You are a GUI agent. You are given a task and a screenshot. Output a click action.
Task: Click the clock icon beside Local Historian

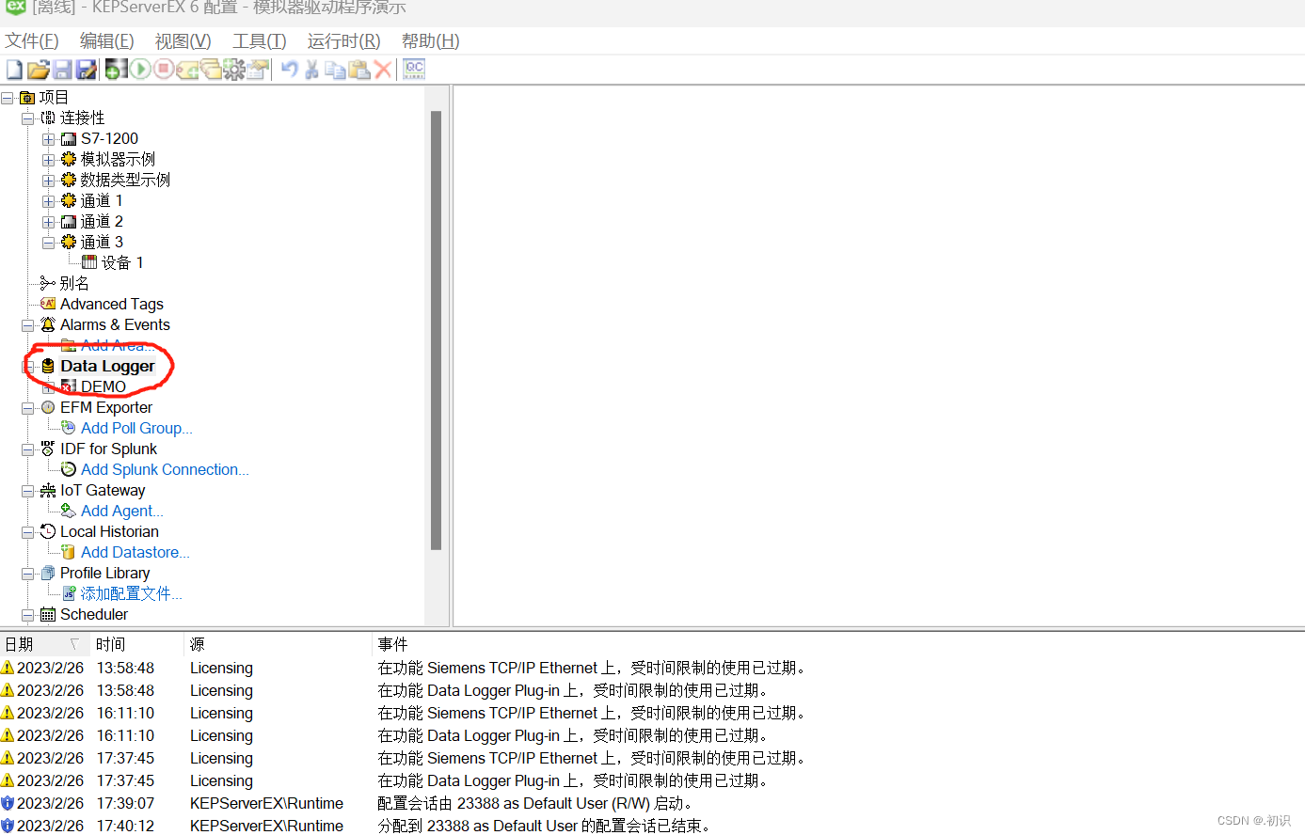(x=48, y=531)
